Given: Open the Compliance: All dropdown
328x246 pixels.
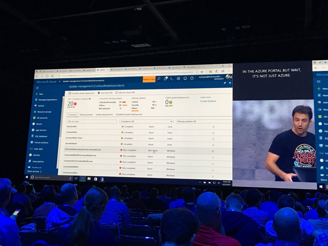Looking at the screenshot, I should pyautogui.click(x=146, y=121).
